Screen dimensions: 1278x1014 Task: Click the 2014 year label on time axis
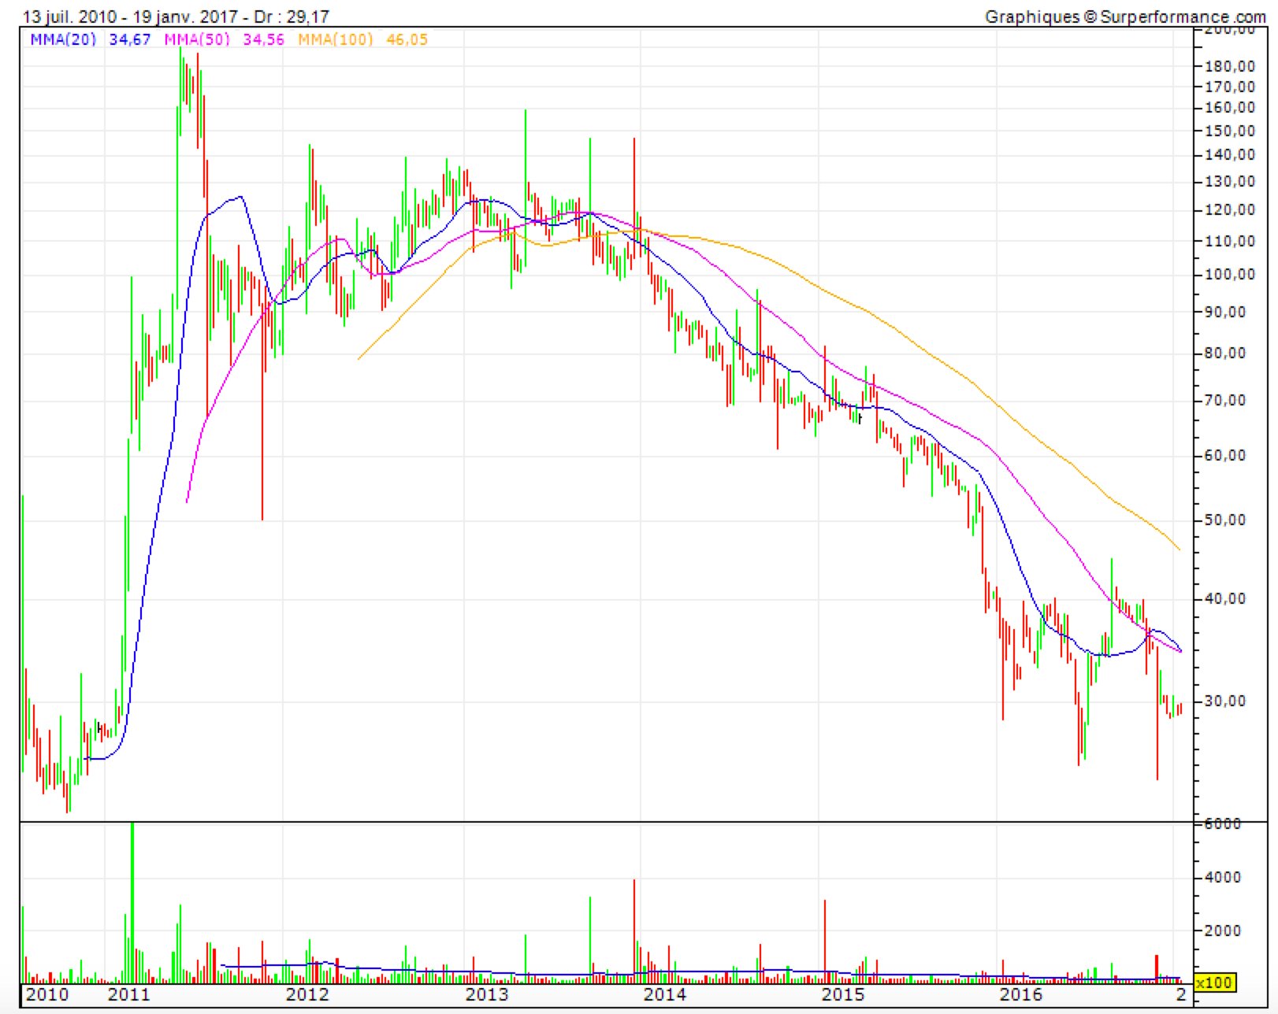pos(665,994)
